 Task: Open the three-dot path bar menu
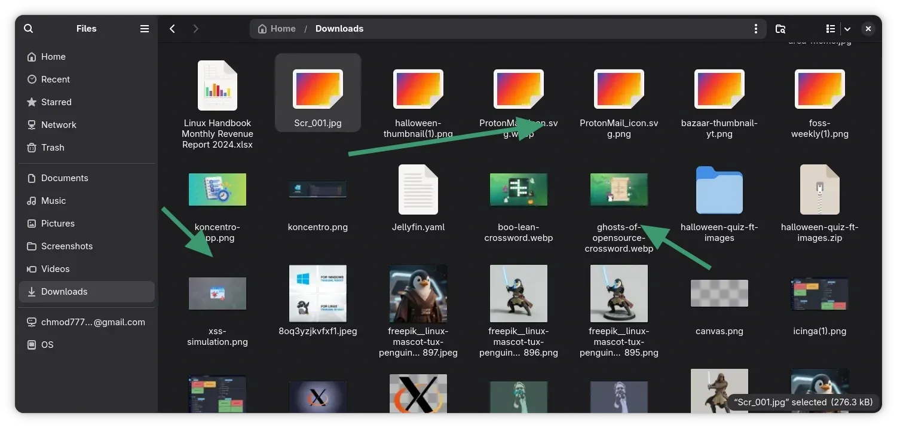point(755,28)
